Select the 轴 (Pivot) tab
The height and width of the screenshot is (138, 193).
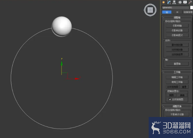(167, 12)
